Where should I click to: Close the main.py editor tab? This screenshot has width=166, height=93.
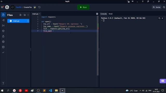[40, 14]
